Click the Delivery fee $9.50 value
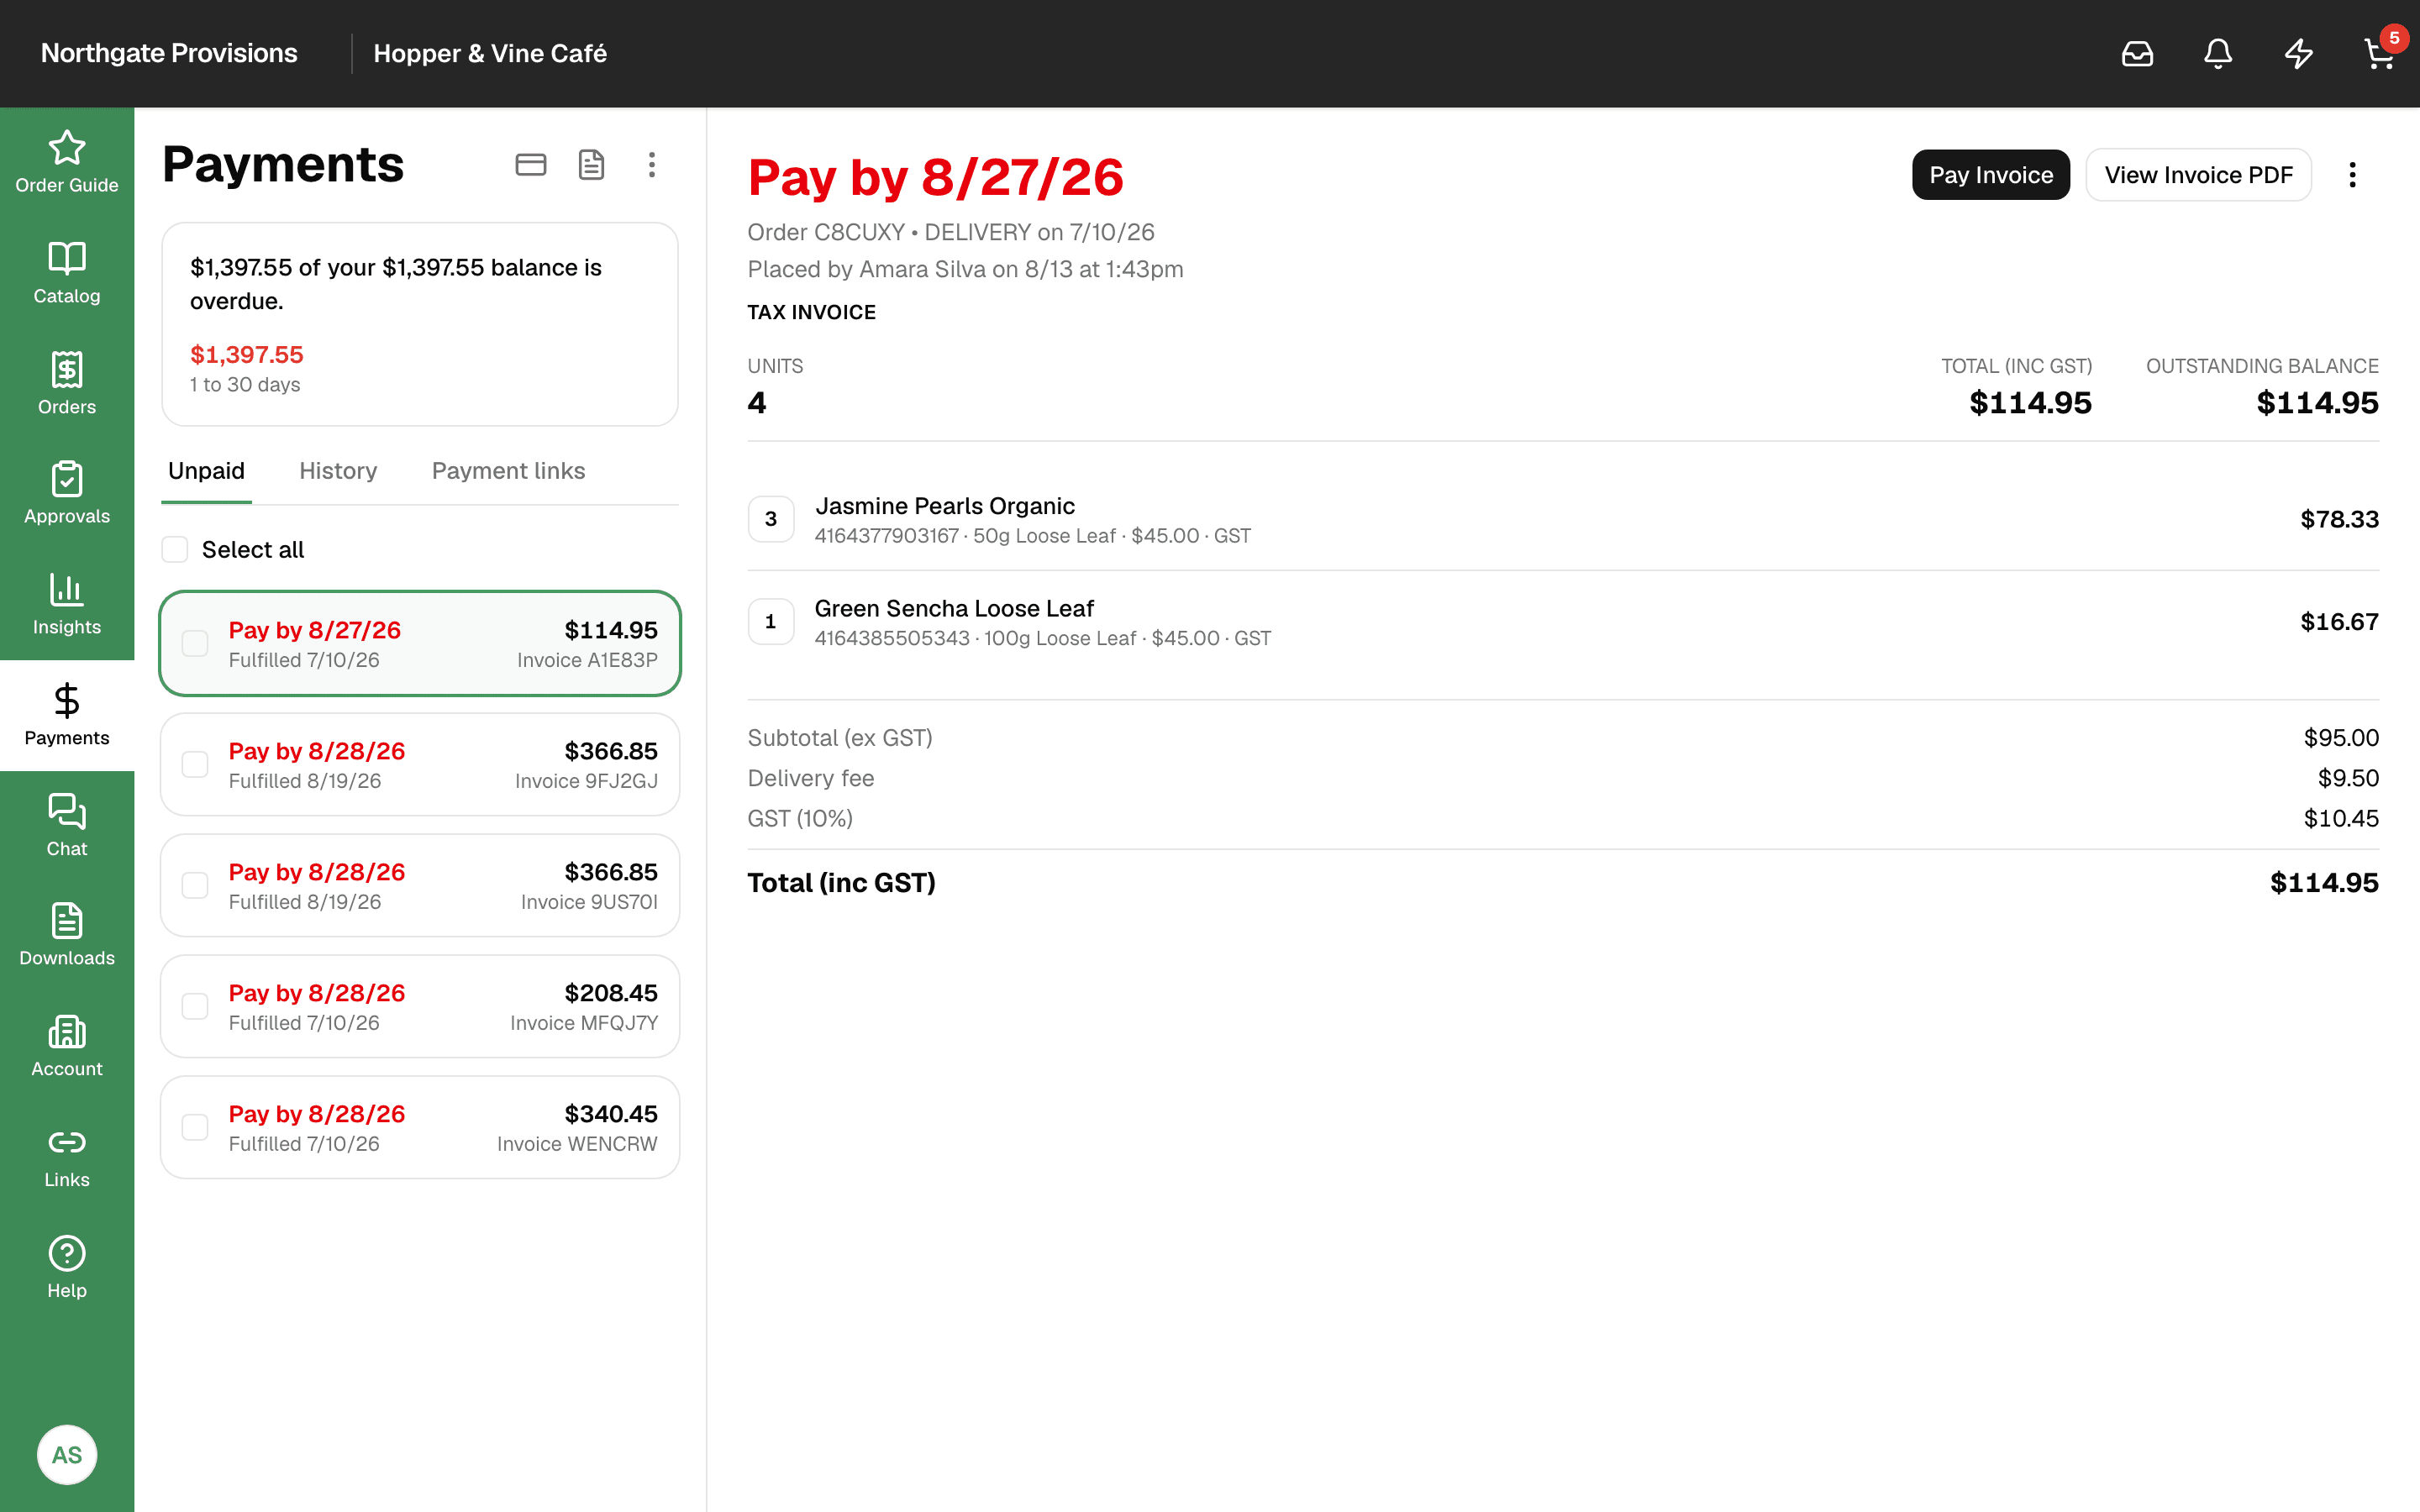The width and height of the screenshot is (2420, 1512). tap(2348, 778)
